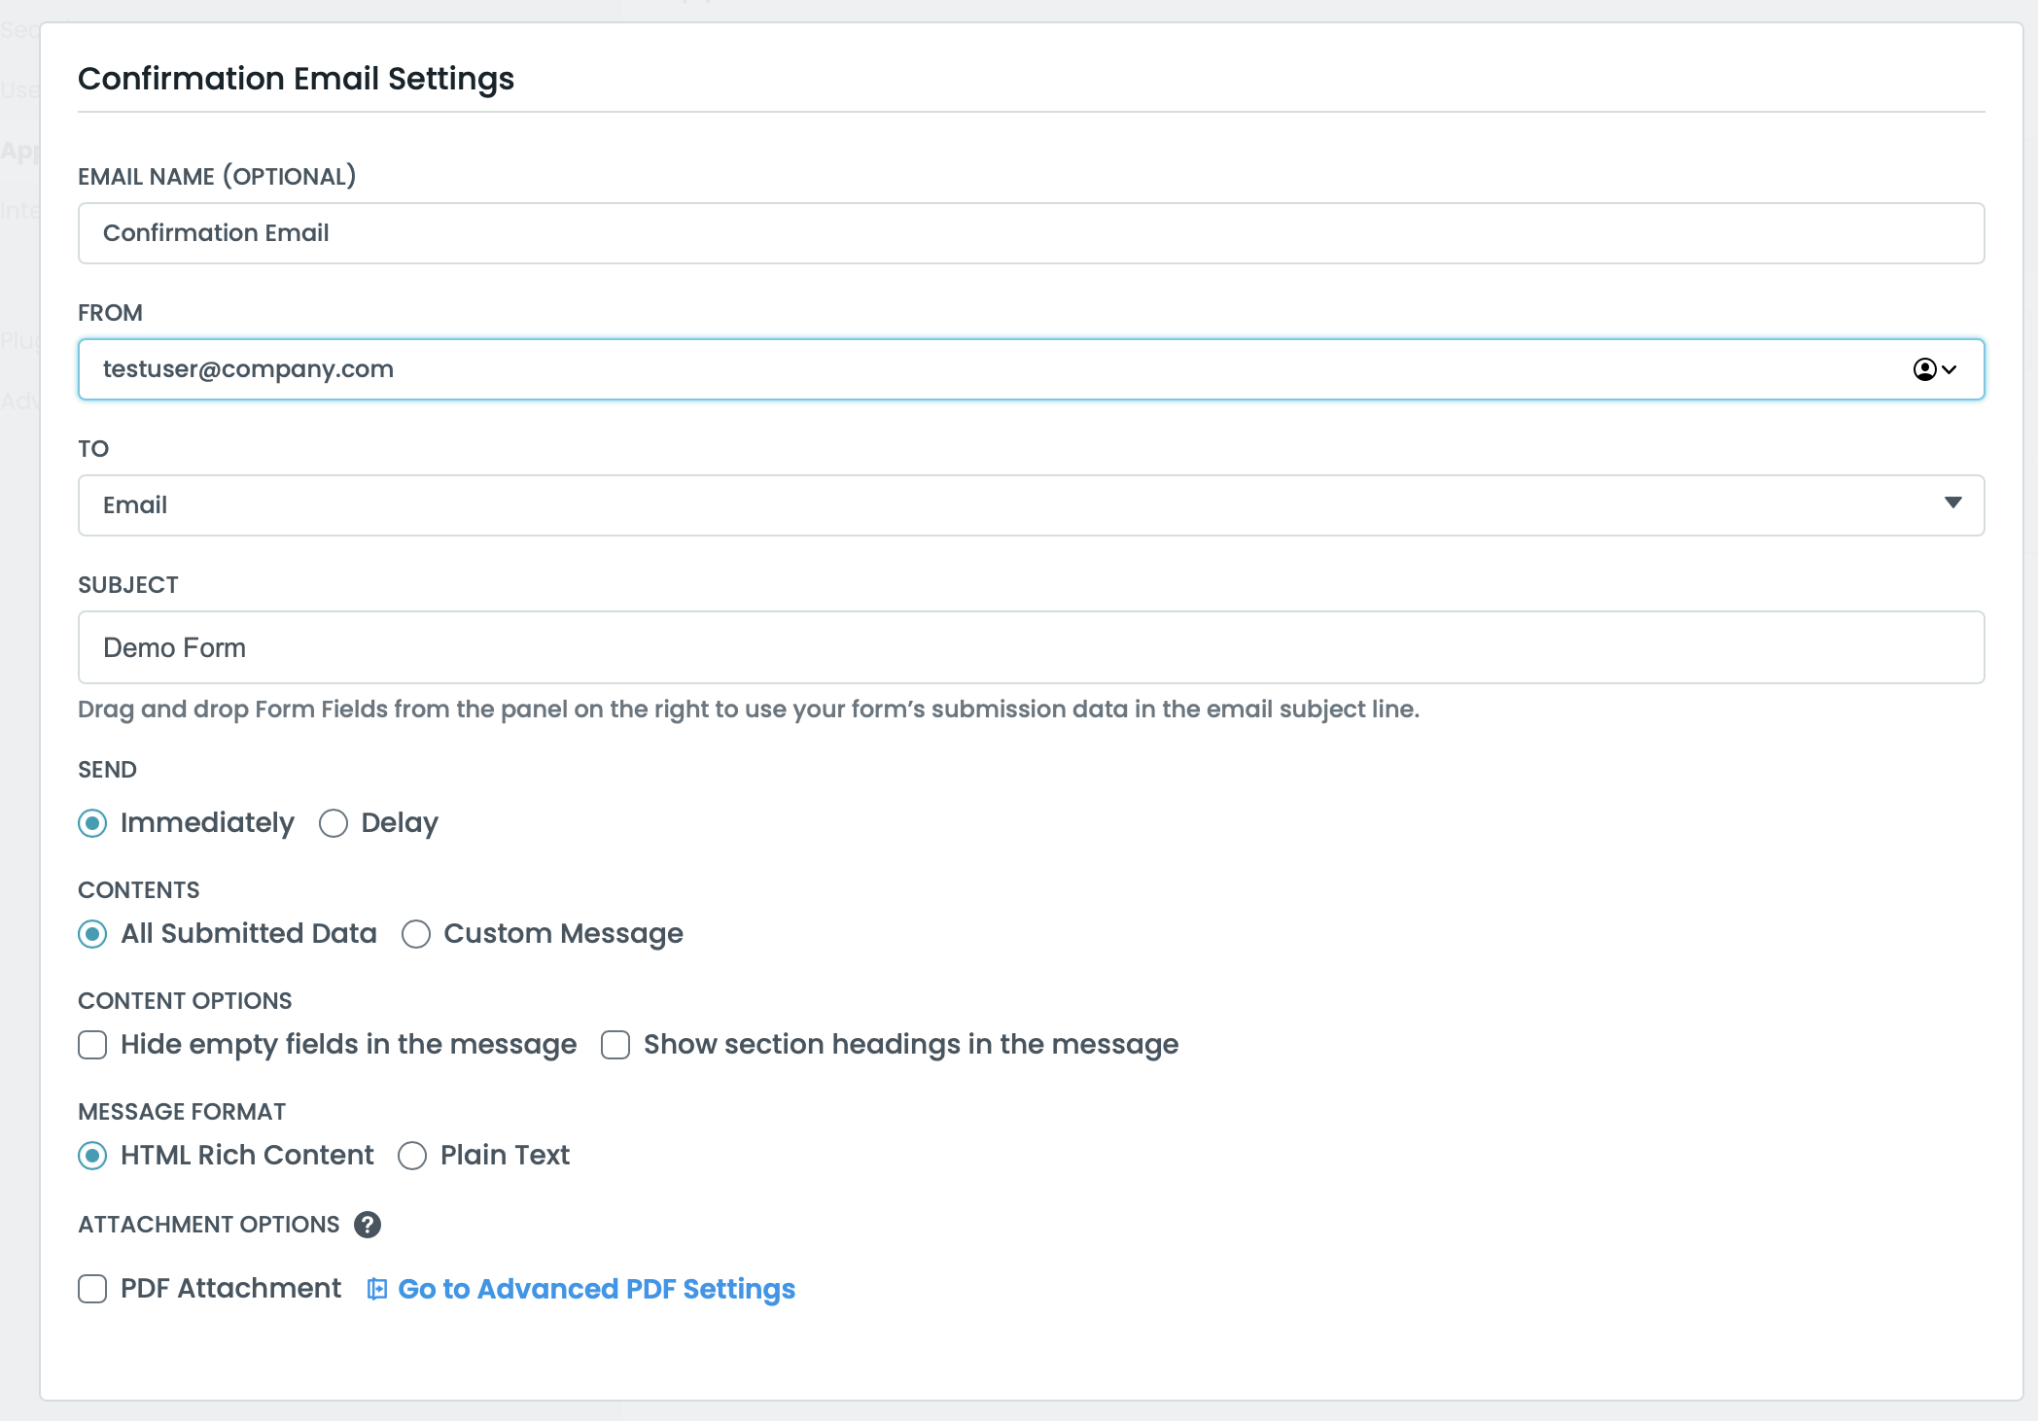The height and width of the screenshot is (1421, 2038).
Task: Choose the Delay send option
Action: (x=334, y=823)
